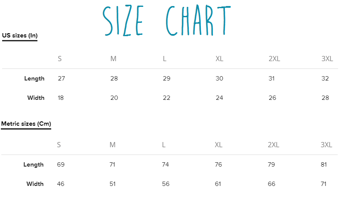Select the US sizes (In) heading

coord(20,35)
